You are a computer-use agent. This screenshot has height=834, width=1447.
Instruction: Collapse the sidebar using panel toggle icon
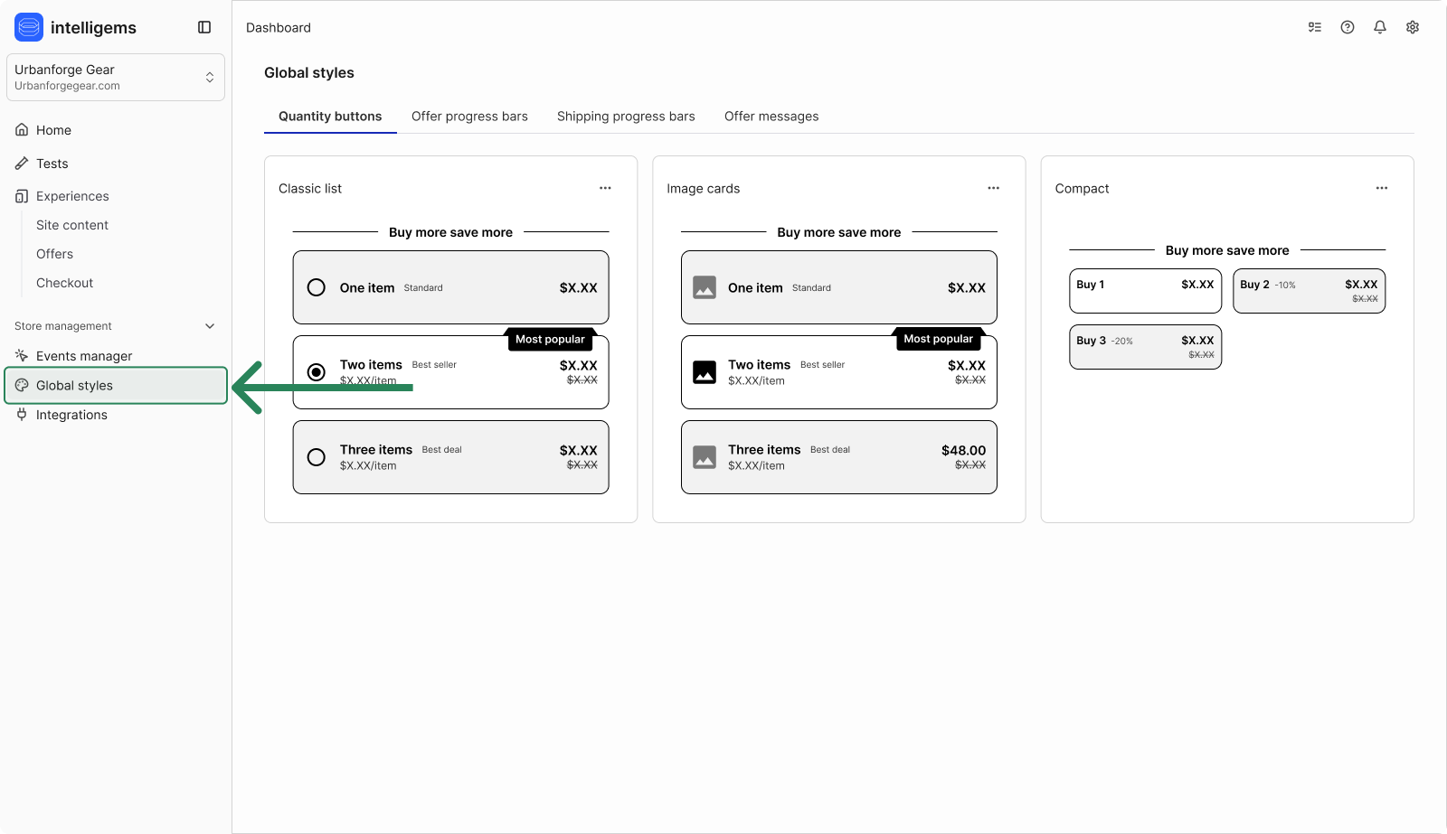click(x=204, y=27)
